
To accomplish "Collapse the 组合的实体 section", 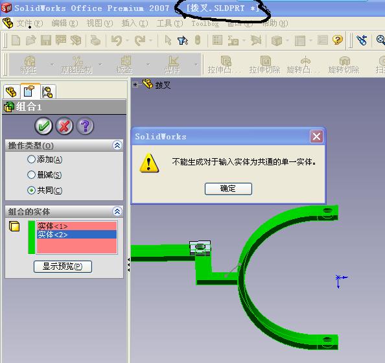I will click(117, 211).
